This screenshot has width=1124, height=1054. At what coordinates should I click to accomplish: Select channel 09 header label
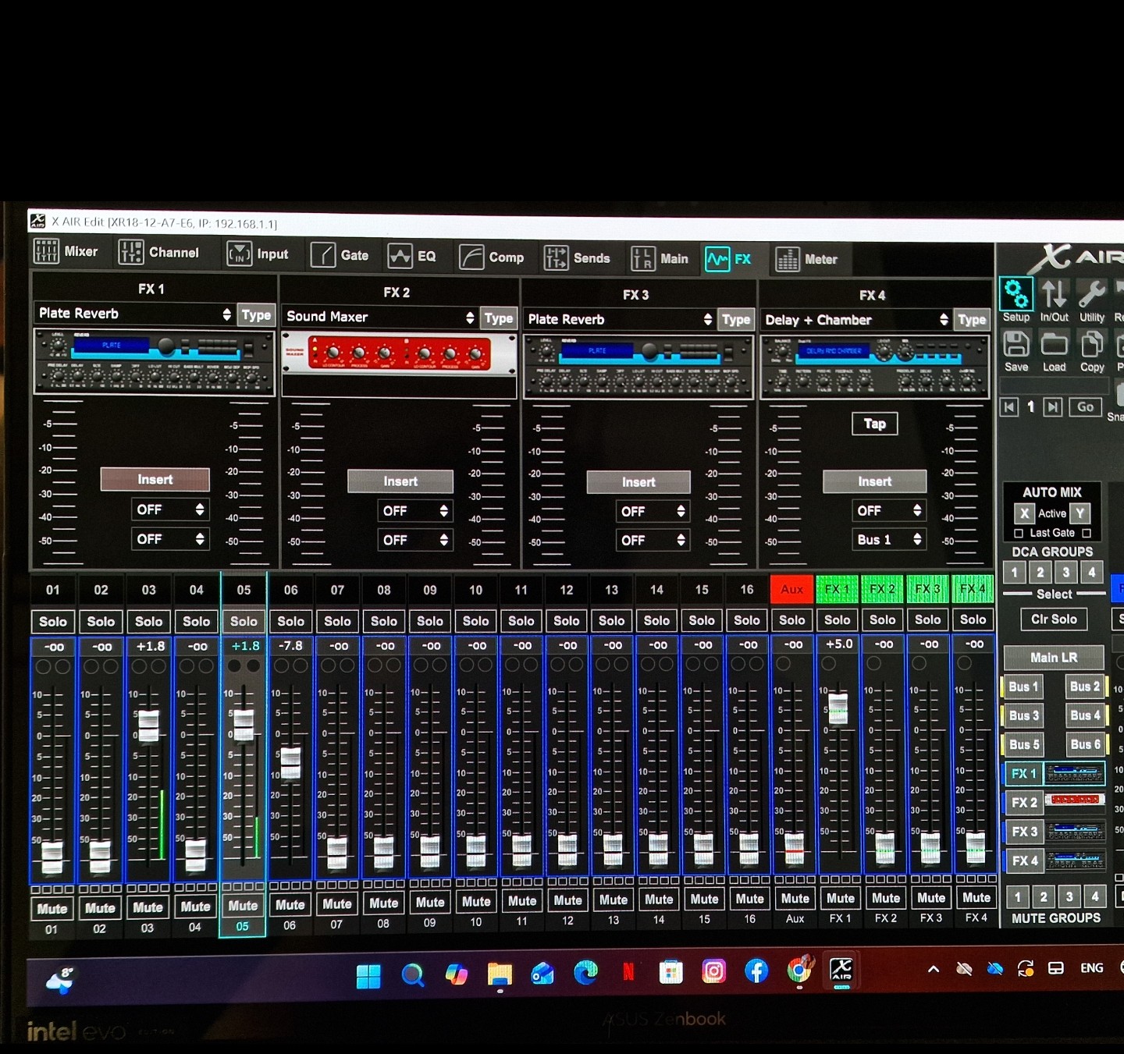click(430, 590)
